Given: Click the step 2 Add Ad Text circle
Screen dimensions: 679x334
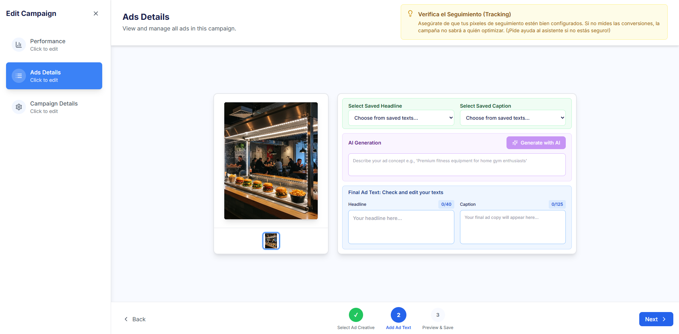Looking at the screenshot, I should (398, 315).
